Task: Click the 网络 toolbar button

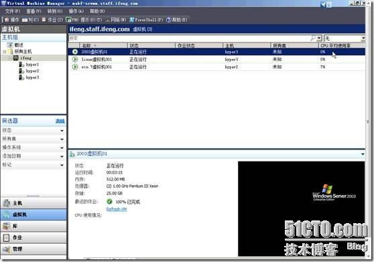Action: click(116, 20)
